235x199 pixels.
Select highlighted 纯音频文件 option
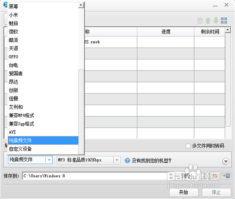43,140
